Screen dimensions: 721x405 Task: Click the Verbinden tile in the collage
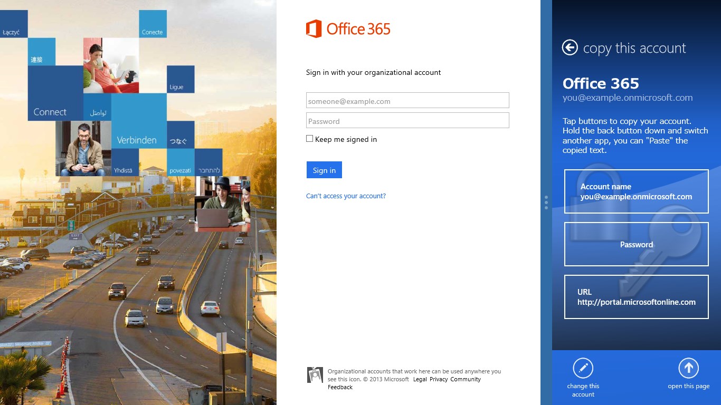pyautogui.click(x=139, y=121)
